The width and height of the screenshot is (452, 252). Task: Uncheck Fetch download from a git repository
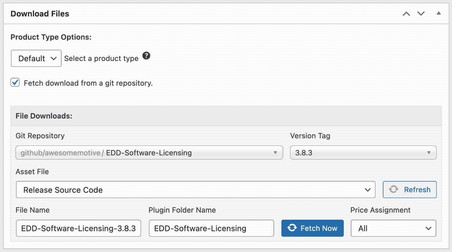point(15,82)
